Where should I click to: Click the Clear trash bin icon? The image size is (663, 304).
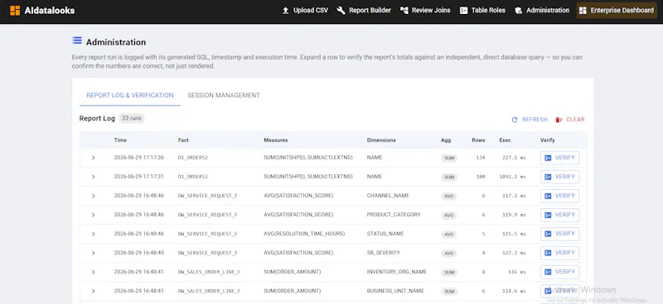(x=559, y=120)
